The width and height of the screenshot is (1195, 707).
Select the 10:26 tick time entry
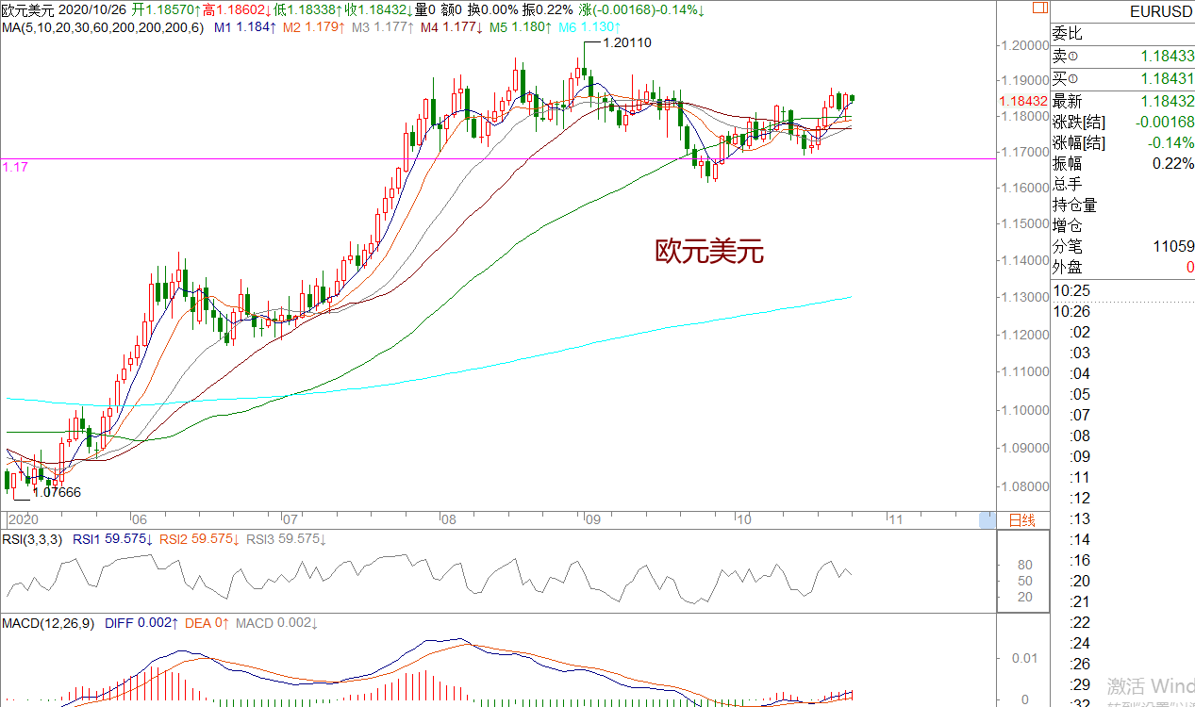[x=1072, y=311]
